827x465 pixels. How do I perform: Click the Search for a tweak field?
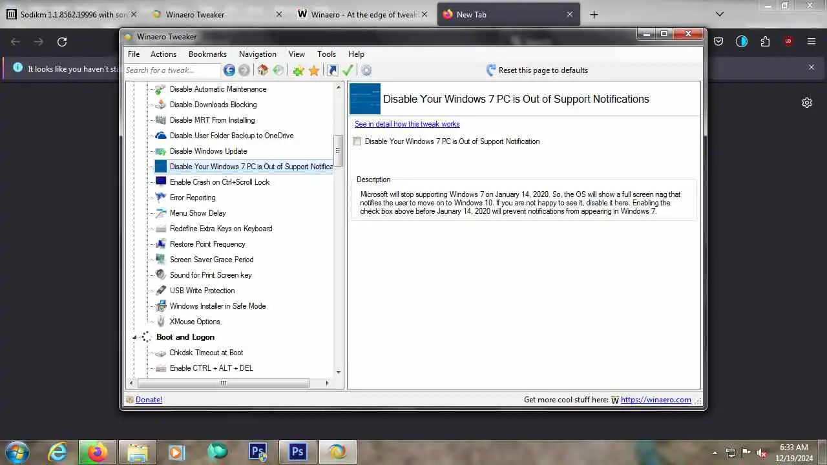tap(173, 70)
